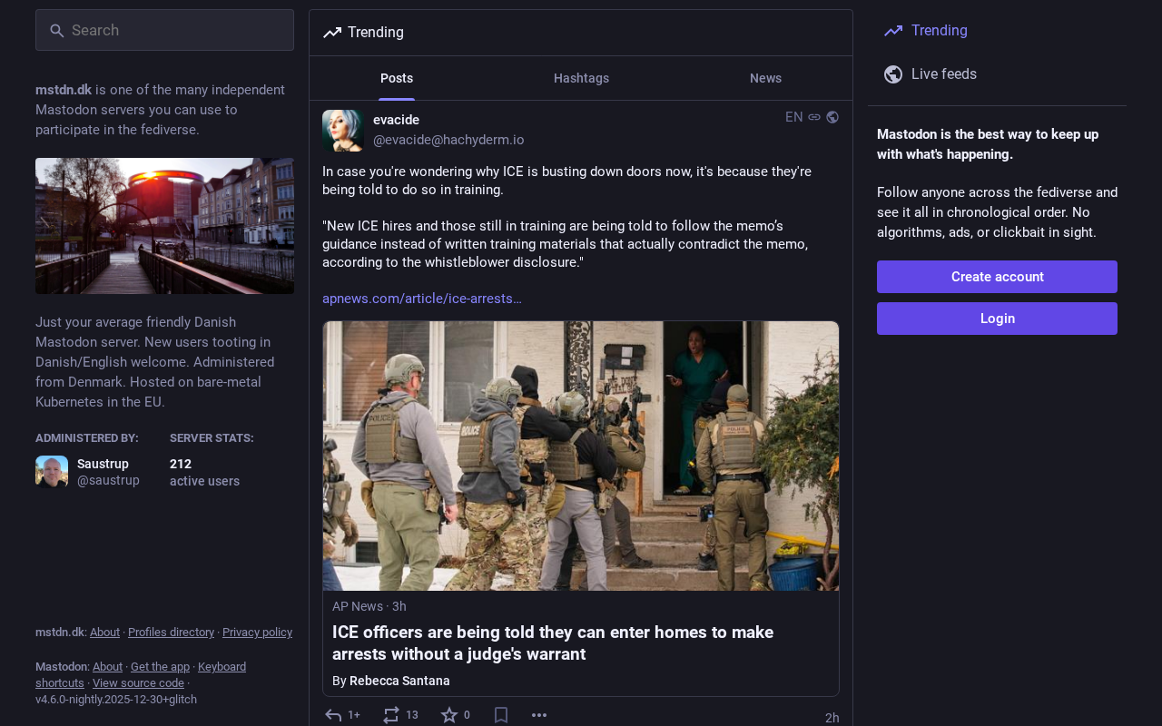The image size is (1162, 726).
Task: Open Trending in the right sidebar
Action: coord(939,31)
